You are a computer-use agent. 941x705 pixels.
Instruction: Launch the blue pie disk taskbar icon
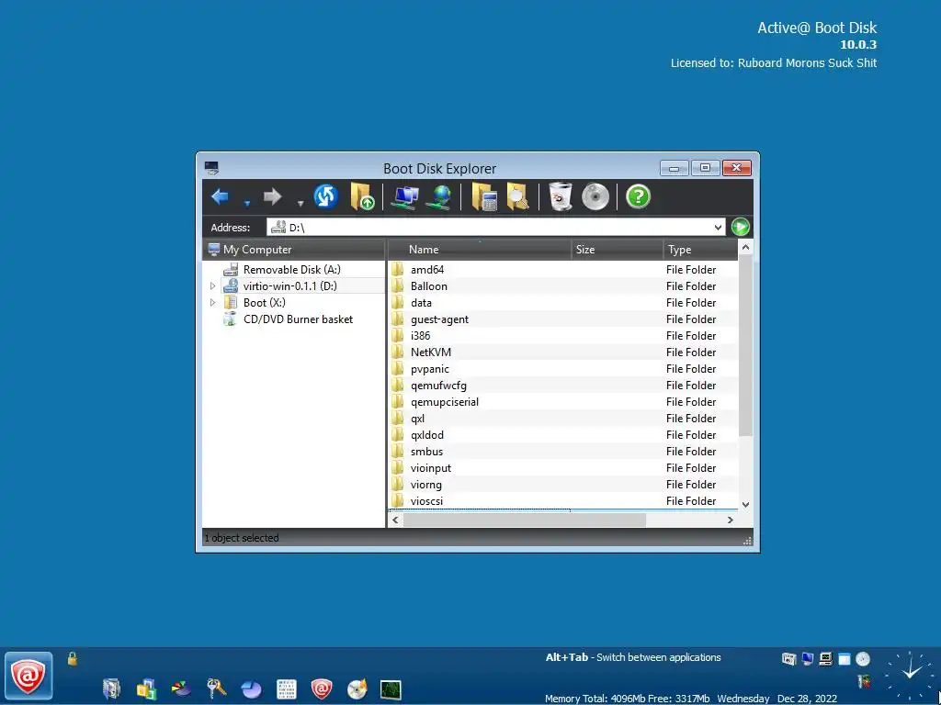[x=251, y=689]
